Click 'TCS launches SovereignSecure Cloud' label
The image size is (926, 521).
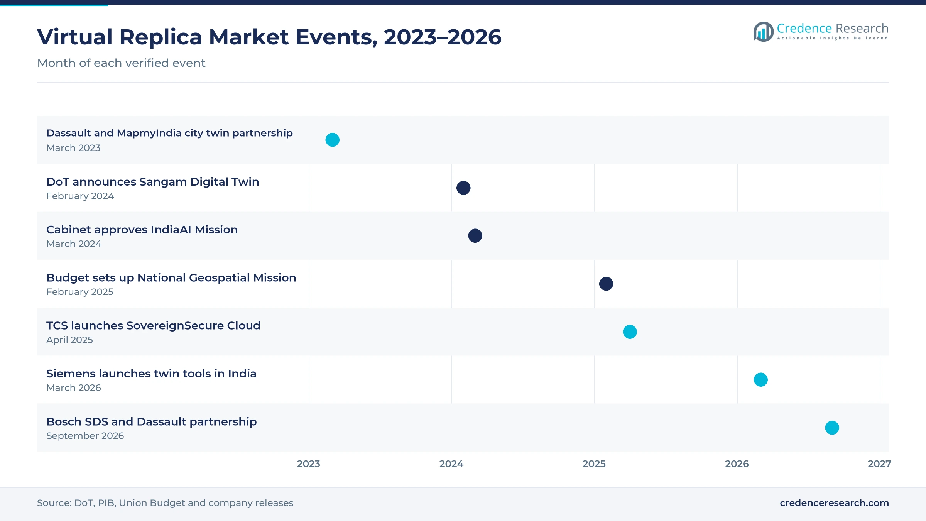pos(153,326)
